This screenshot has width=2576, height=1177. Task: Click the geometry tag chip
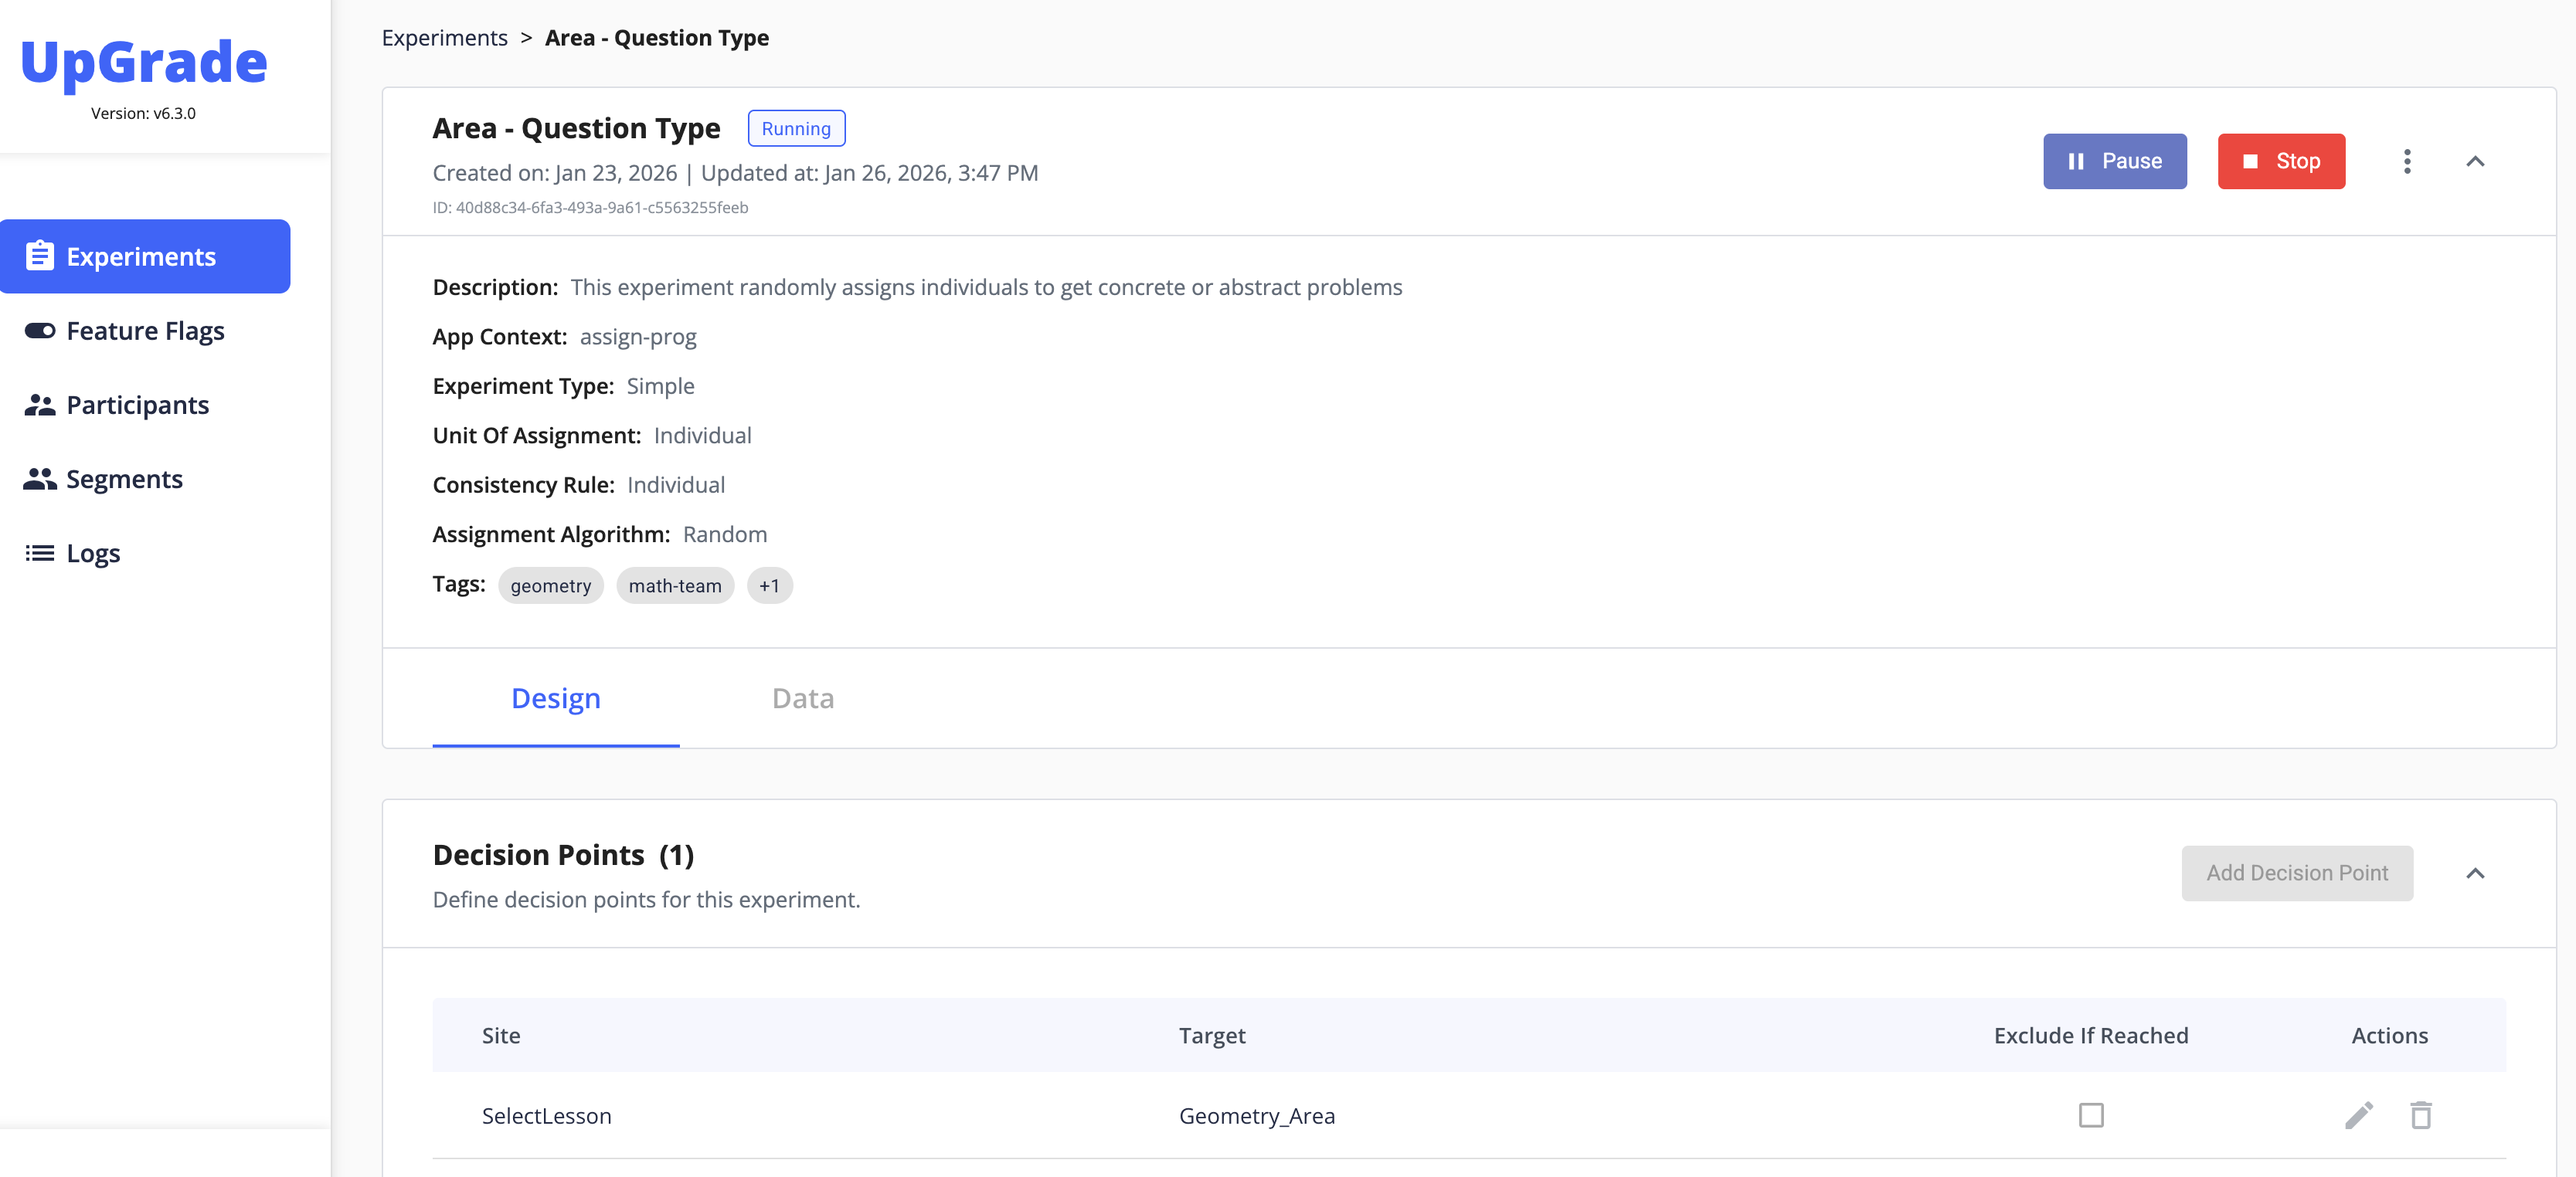550,585
